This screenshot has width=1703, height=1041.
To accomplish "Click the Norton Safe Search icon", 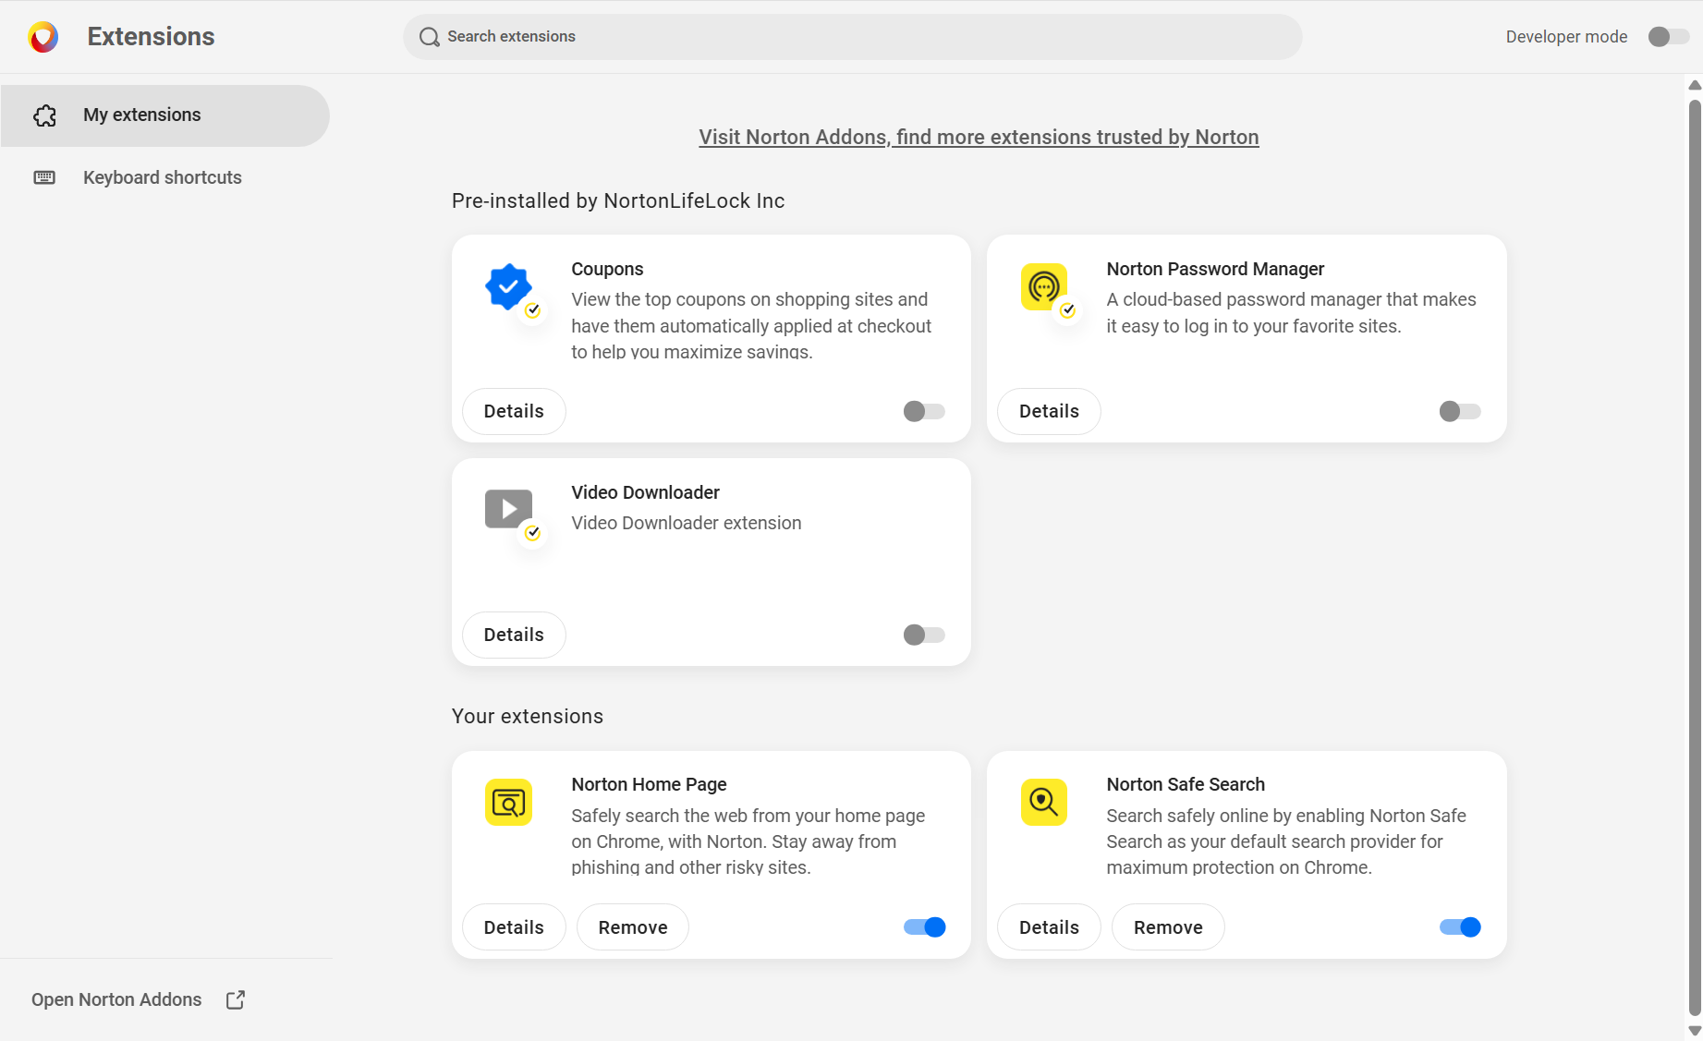I will [x=1044, y=802].
